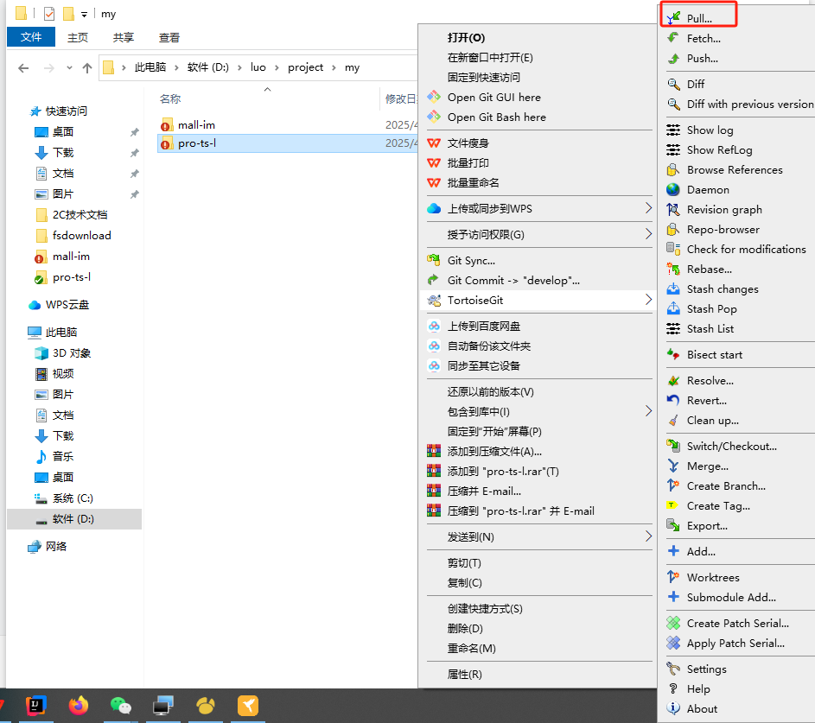Expand the 发送到(N) submenu arrow

pos(648,536)
